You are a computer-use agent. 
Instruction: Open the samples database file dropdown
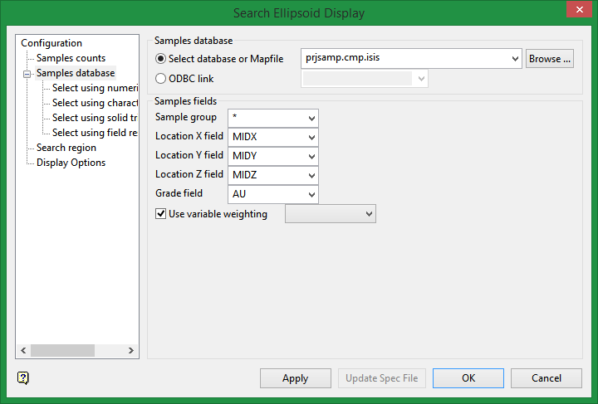514,59
